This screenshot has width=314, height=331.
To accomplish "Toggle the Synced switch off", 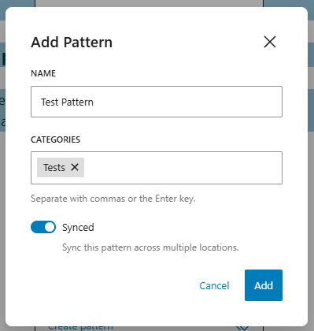I will click(x=43, y=227).
